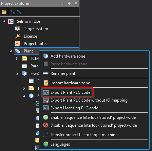Image resolution: width=152 pixels, height=151 pixels.
Task: Click the Pin Project Explorer panel icon
Action: (x=70, y=3)
